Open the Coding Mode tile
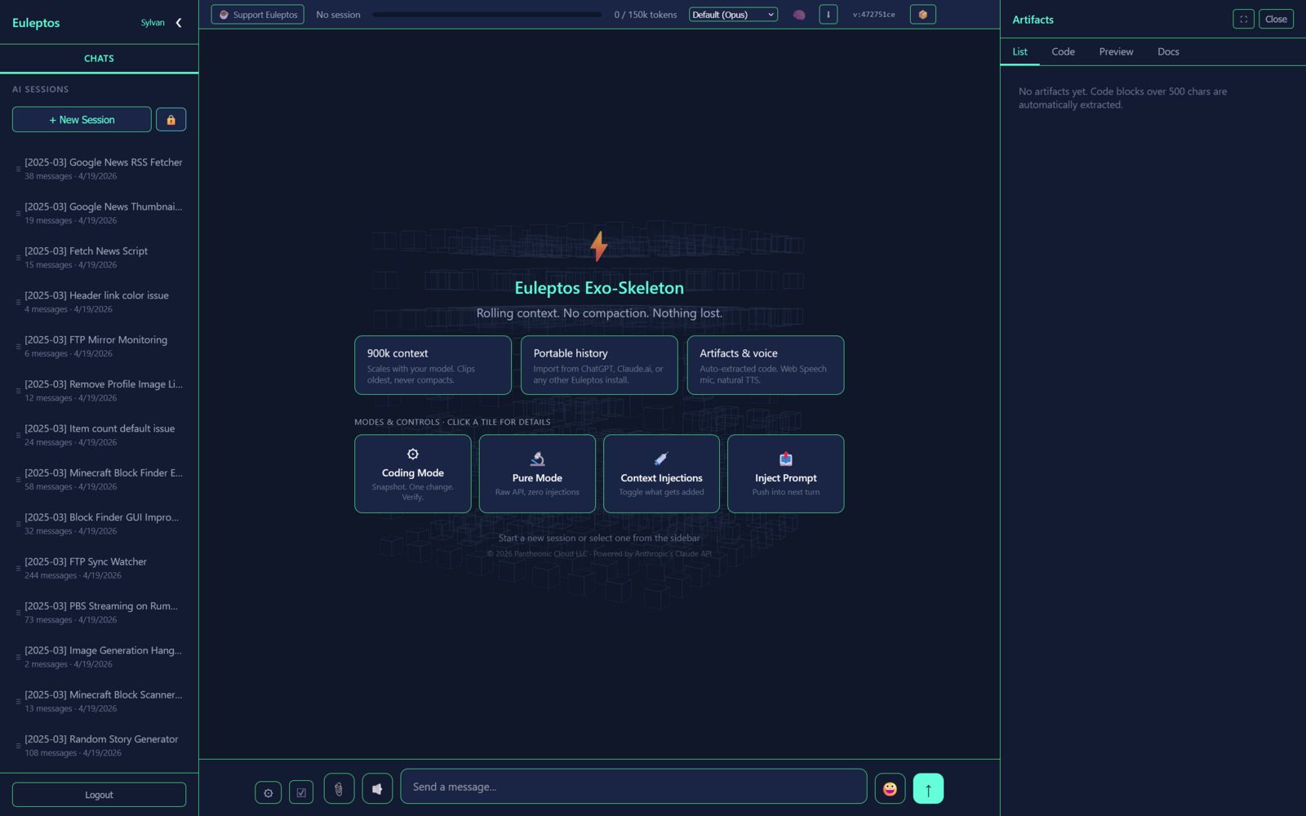Image resolution: width=1306 pixels, height=816 pixels. [x=413, y=473]
